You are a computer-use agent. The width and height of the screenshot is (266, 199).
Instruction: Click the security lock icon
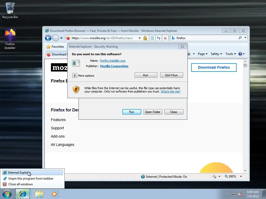[x=145, y=38]
